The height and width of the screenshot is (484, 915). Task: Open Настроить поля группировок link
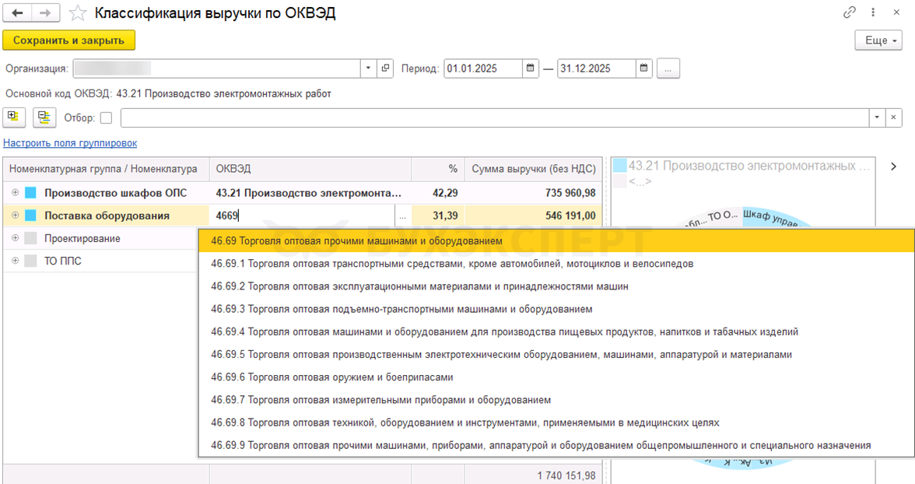click(70, 143)
